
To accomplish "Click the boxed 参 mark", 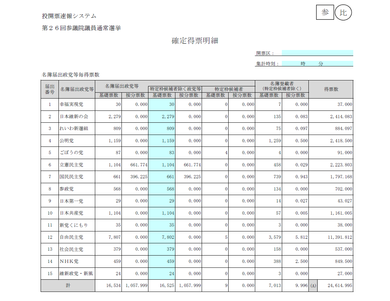I will click(325, 12).
